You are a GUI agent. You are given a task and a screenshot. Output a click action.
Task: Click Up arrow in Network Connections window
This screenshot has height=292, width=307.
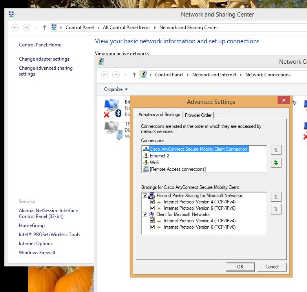pos(134,75)
